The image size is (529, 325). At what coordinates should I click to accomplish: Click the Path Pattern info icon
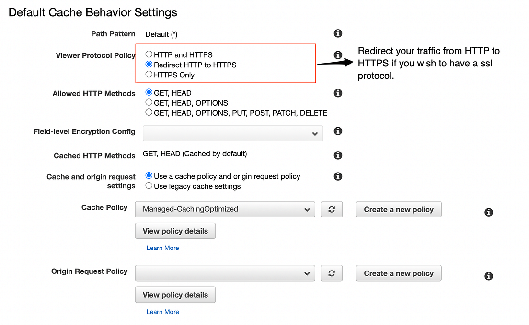point(338,33)
